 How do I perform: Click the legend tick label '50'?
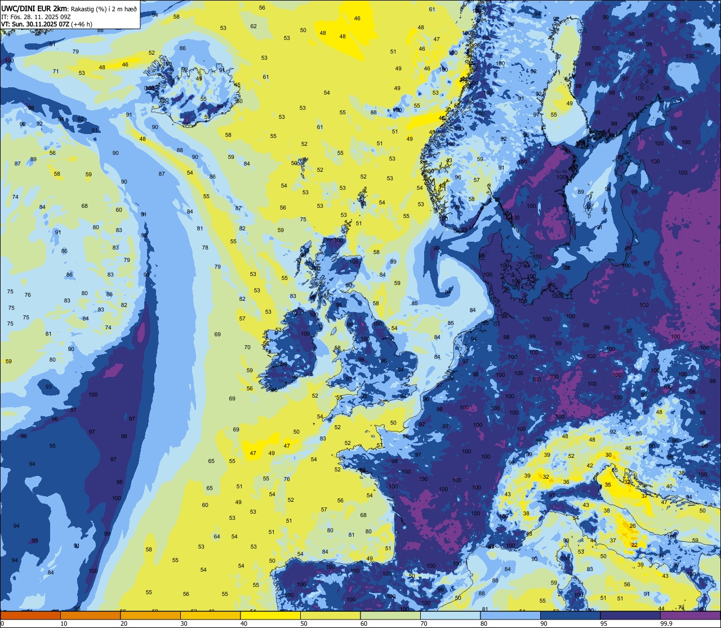303,623
